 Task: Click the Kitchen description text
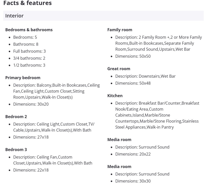click(157, 115)
